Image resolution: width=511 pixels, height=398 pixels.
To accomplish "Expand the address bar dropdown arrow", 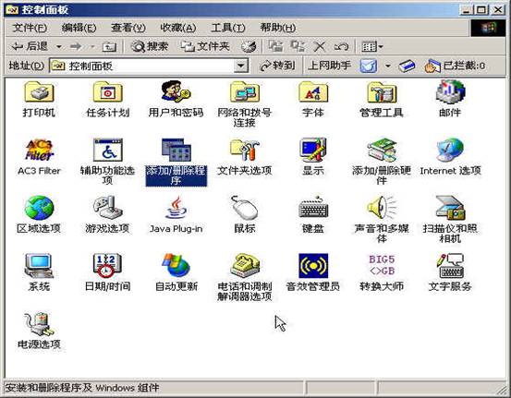I will [241, 66].
